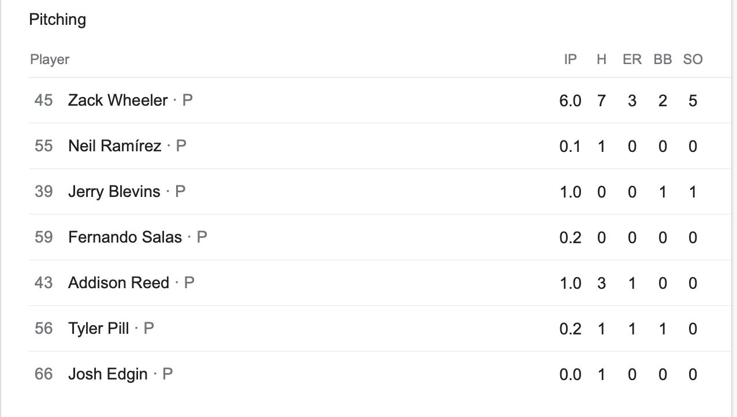The height and width of the screenshot is (417, 737).
Task: Open Tyler Pill player link
Action: [99, 328]
